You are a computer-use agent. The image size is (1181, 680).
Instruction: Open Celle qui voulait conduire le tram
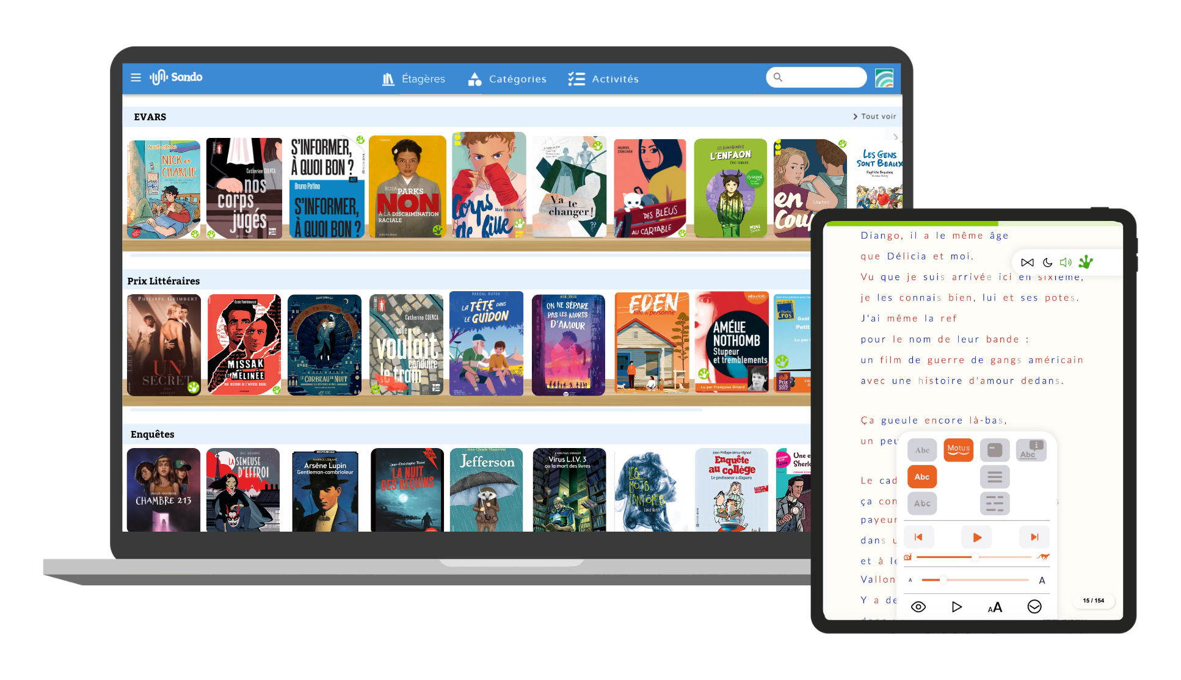click(406, 345)
